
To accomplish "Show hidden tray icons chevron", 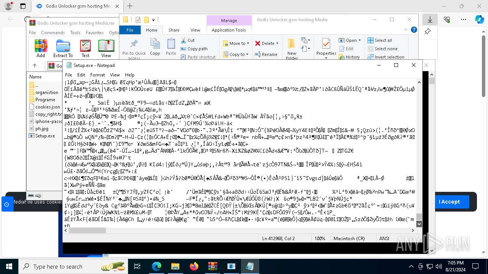I will (x=411, y=266).
